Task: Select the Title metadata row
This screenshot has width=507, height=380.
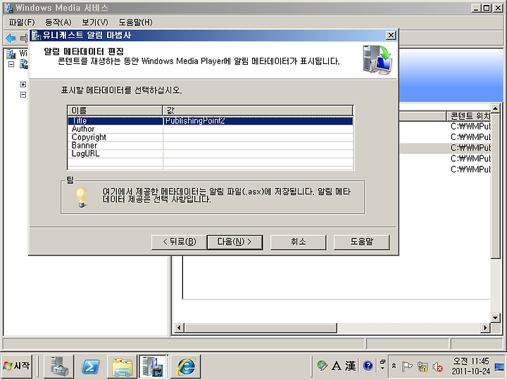Action: [210, 120]
